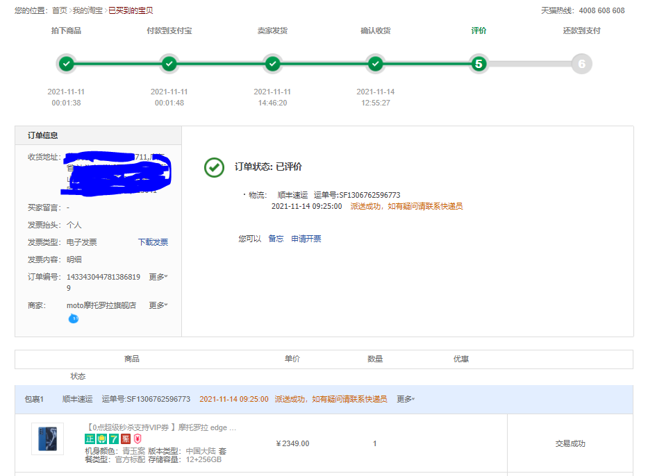Viewport: 648px width, 476px height.
Task: Expand 更多 next to merchant name
Action: [x=158, y=305]
